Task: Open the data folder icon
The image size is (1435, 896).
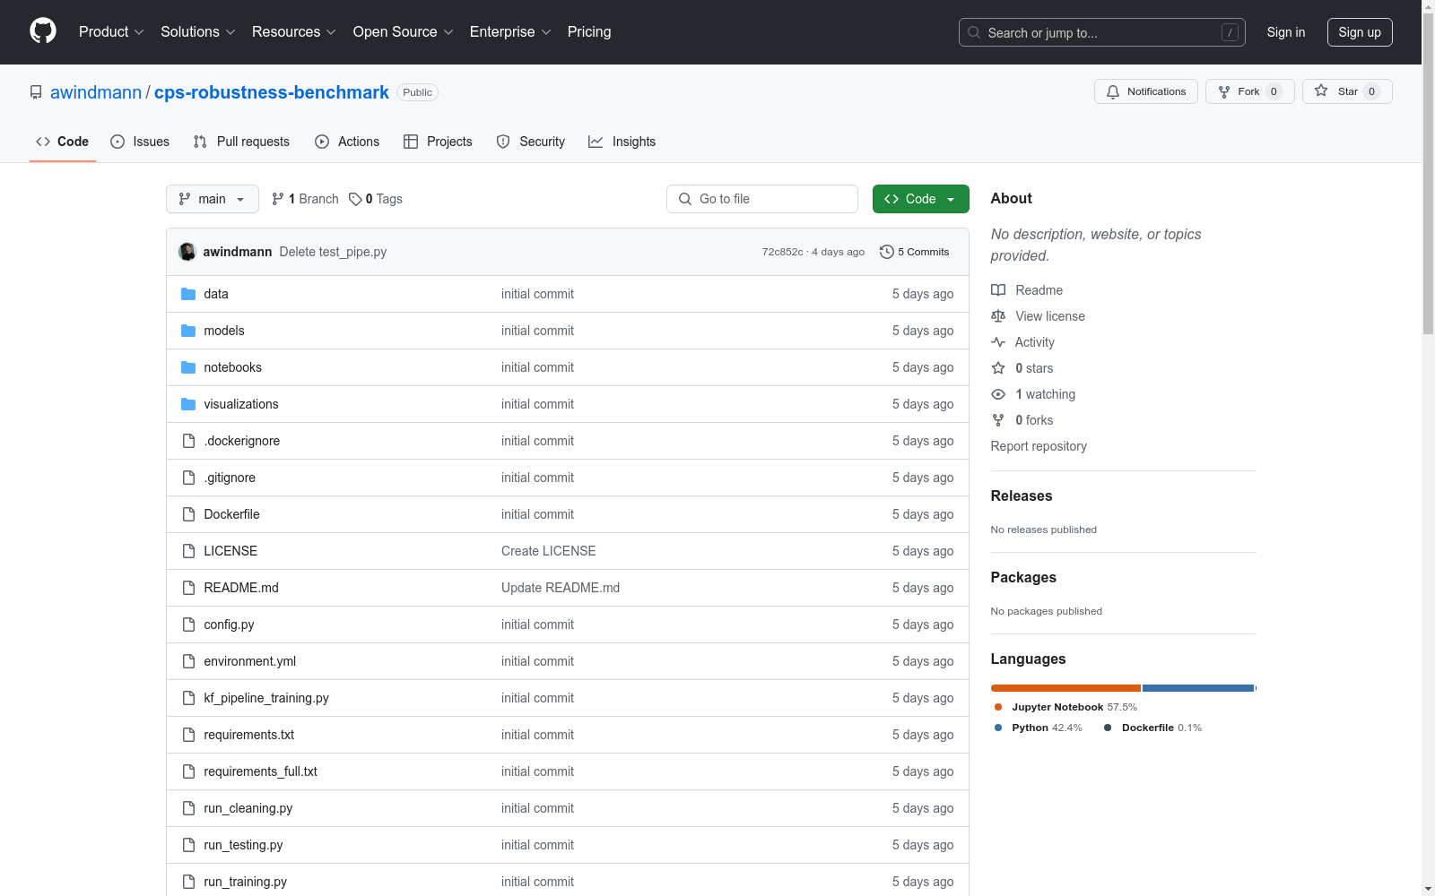Action: pos(188,294)
